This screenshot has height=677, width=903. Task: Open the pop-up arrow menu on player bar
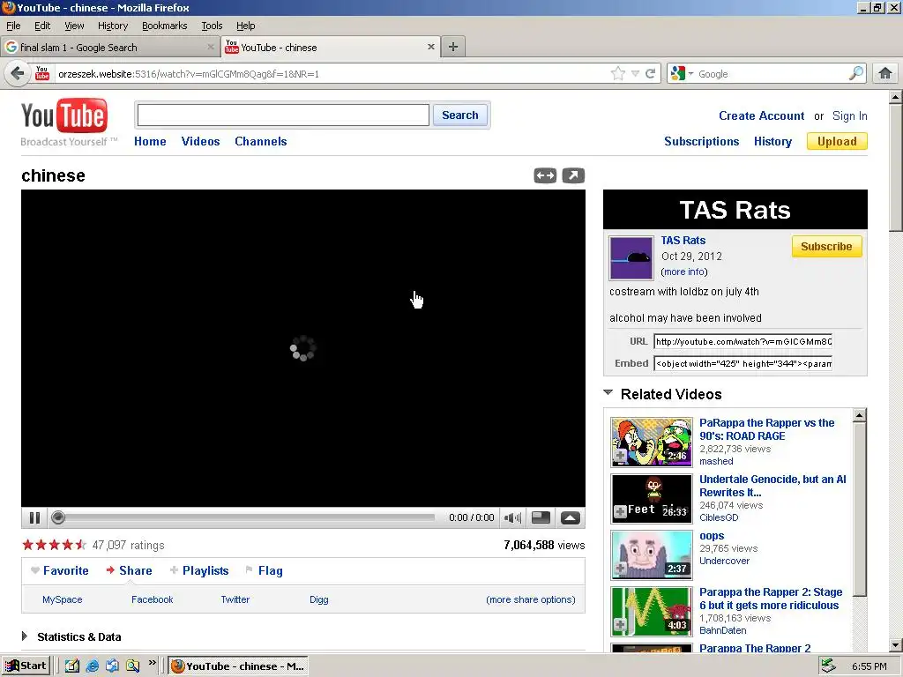pos(571,518)
